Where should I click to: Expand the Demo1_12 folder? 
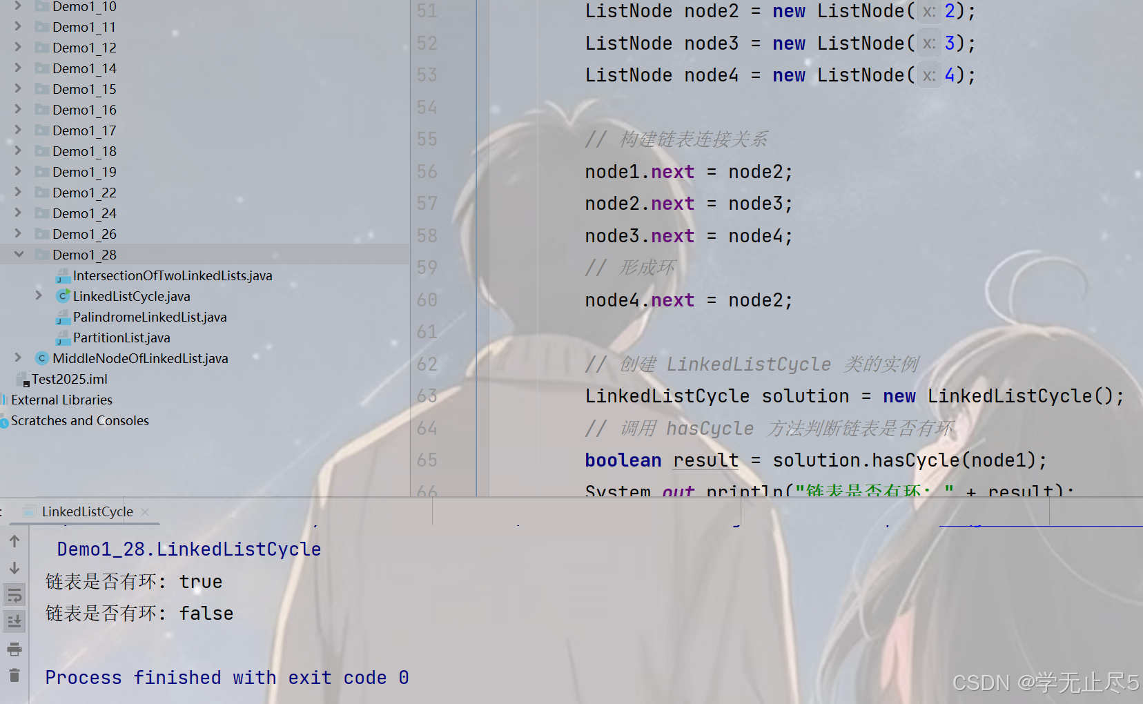coord(19,48)
